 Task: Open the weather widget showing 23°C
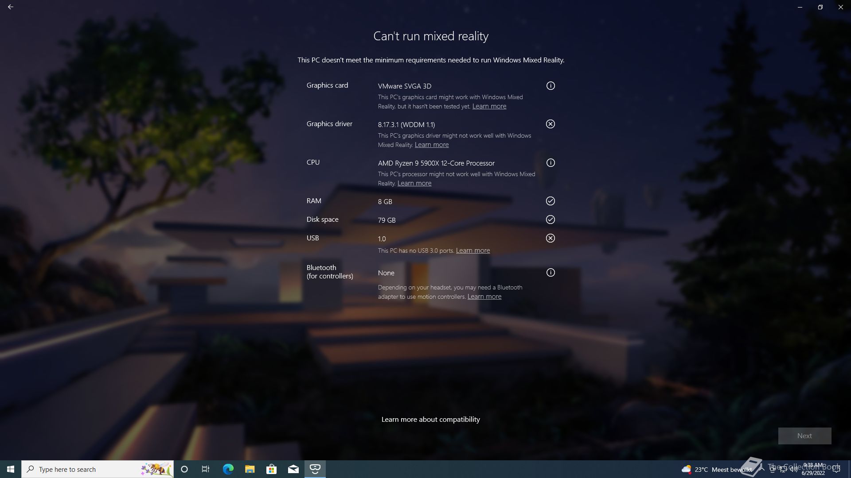(717, 469)
